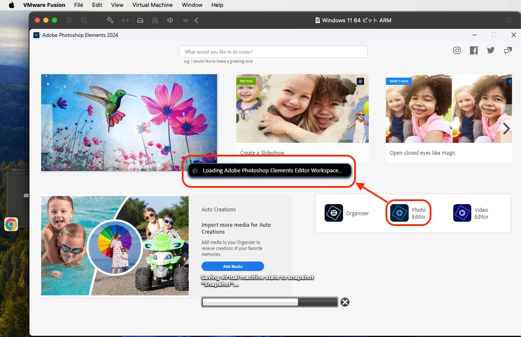
Task: Open Adobe's Instagram page
Action: coord(457,51)
